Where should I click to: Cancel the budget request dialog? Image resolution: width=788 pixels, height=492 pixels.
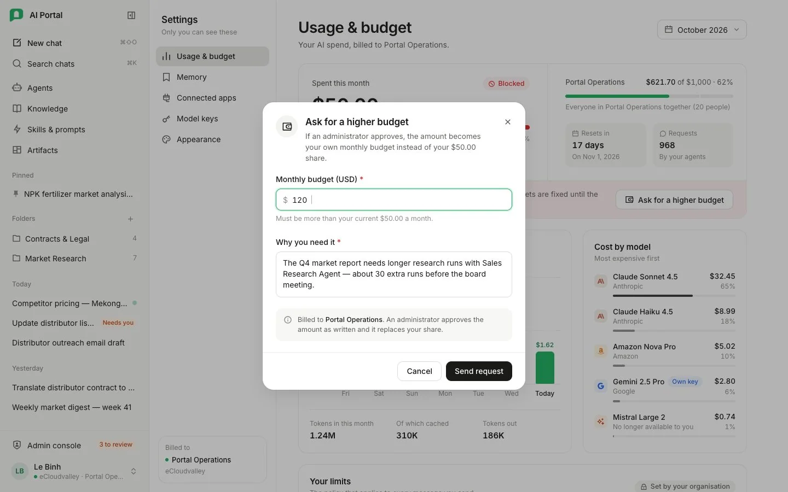(419, 371)
